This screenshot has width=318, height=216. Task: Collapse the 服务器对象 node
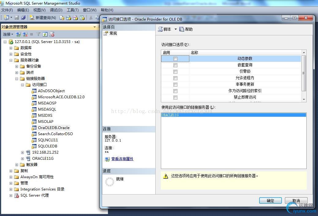point(11,61)
